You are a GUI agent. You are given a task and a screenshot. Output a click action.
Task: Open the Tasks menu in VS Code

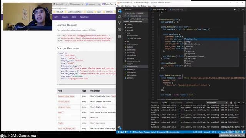149,6
